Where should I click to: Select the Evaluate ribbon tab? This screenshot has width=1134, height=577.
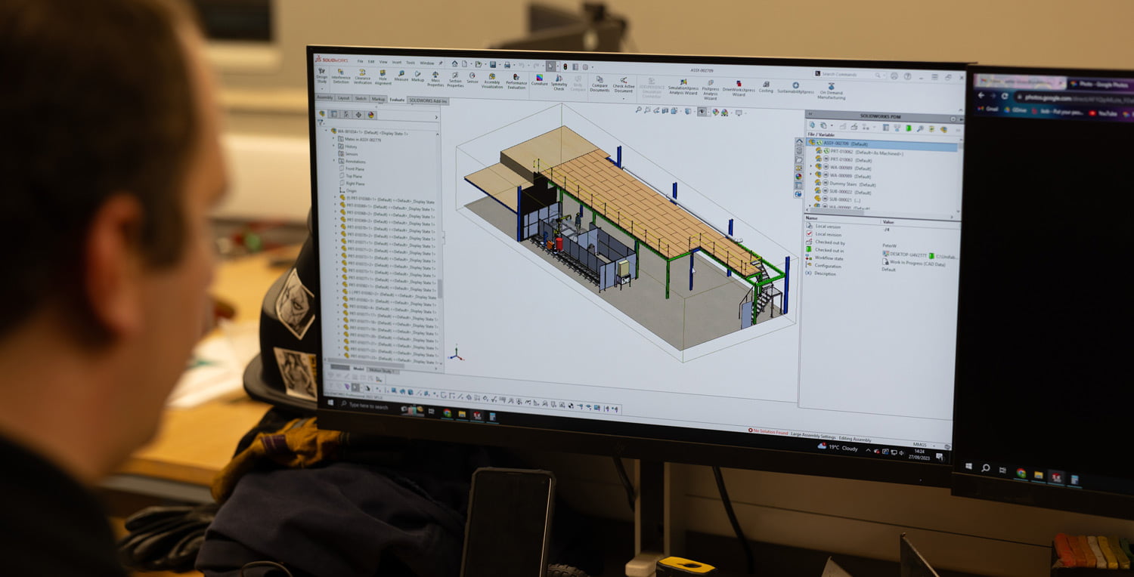tap(397, 100)
